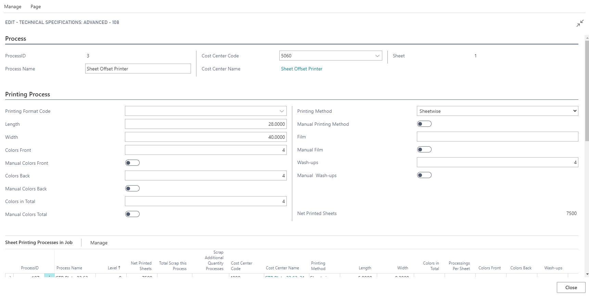The image size is (589, 296).
Task: Click the Process Name input field
Action: click(138, 69)
